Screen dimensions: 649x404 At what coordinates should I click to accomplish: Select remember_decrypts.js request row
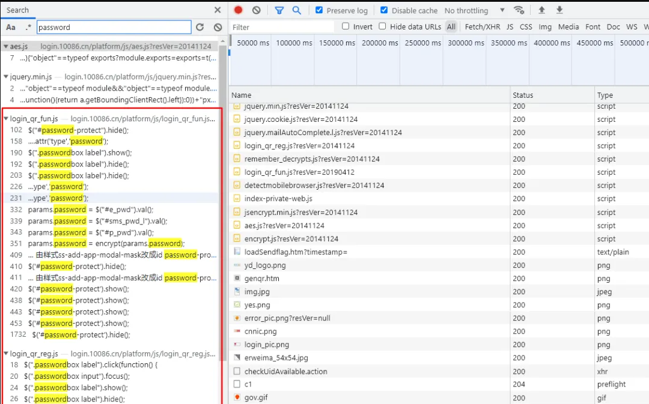point(312,159)
